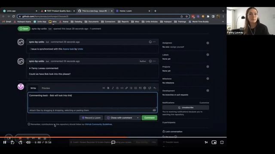Image resolution: width=275 pixels, height=154 pixels.
Task: Apply italic formatting to the comment
Action: tap(113, 88)
